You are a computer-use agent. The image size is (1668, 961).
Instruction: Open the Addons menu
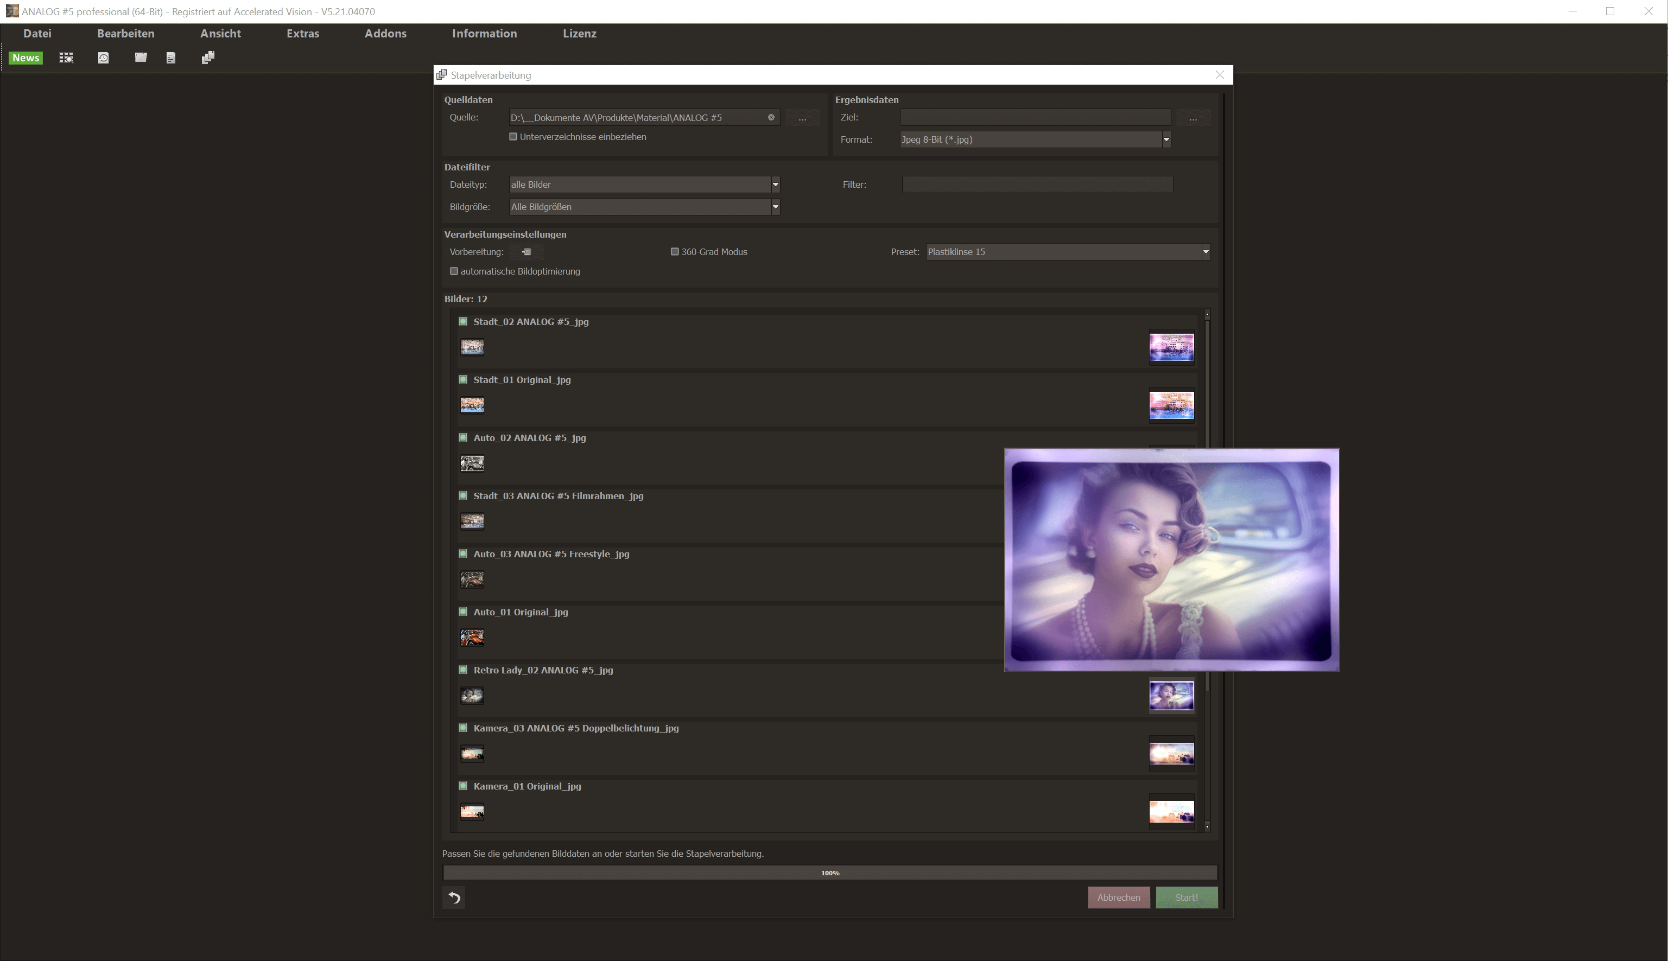pyautogui.click(x=385, y=33)
